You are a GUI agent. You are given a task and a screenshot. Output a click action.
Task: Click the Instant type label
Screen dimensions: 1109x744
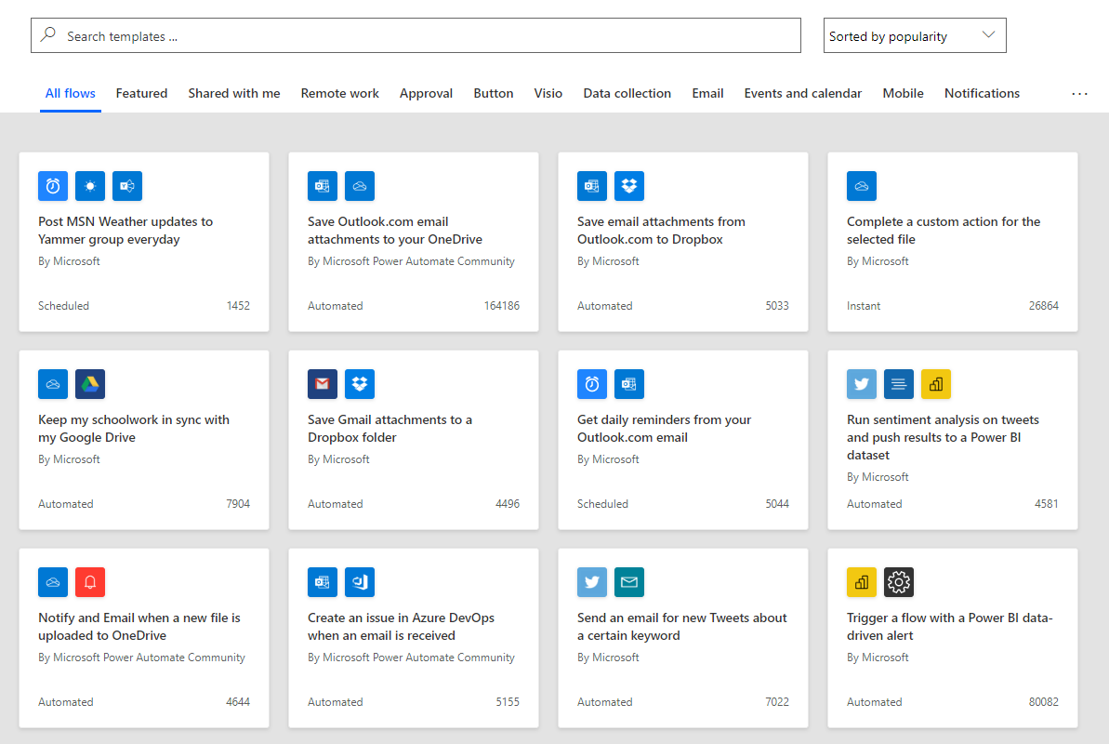[864, 306]
